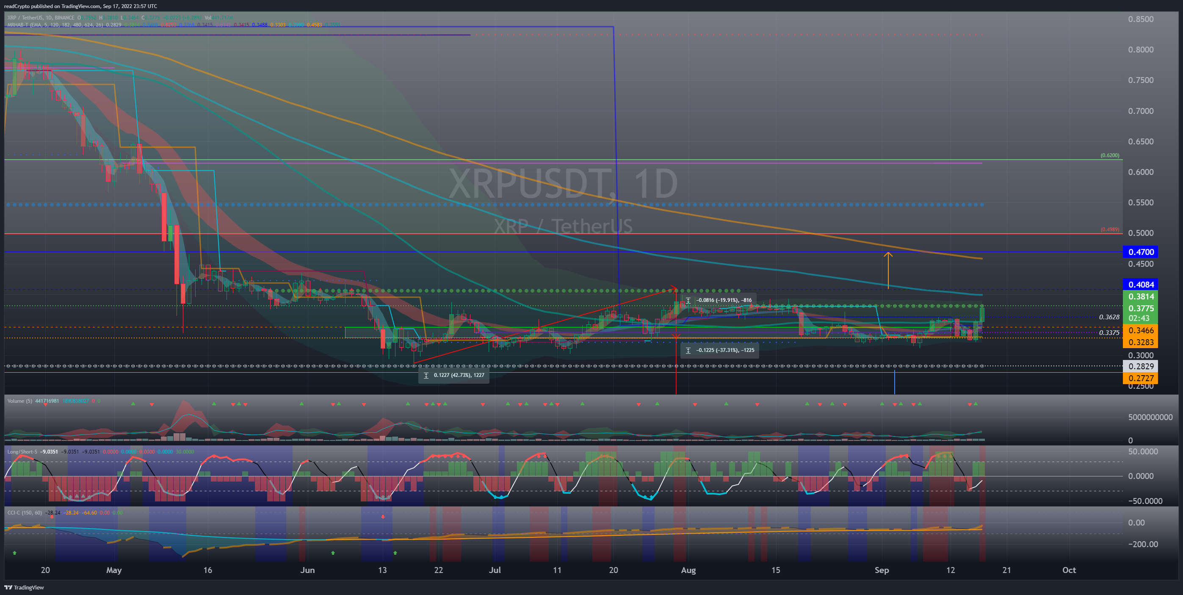Click the orange 0.3466 price label
The height and width of the screenshot is (595, 1183).
point(1140,330)
